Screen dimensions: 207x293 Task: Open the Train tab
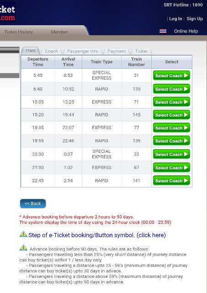[x=31, y=51]
